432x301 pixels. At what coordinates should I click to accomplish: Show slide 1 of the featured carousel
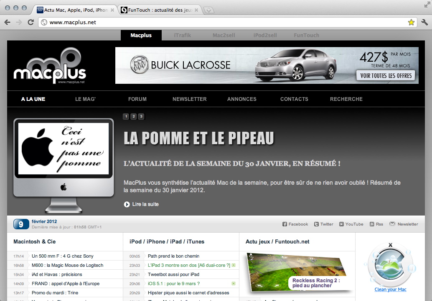click(126, 117)
